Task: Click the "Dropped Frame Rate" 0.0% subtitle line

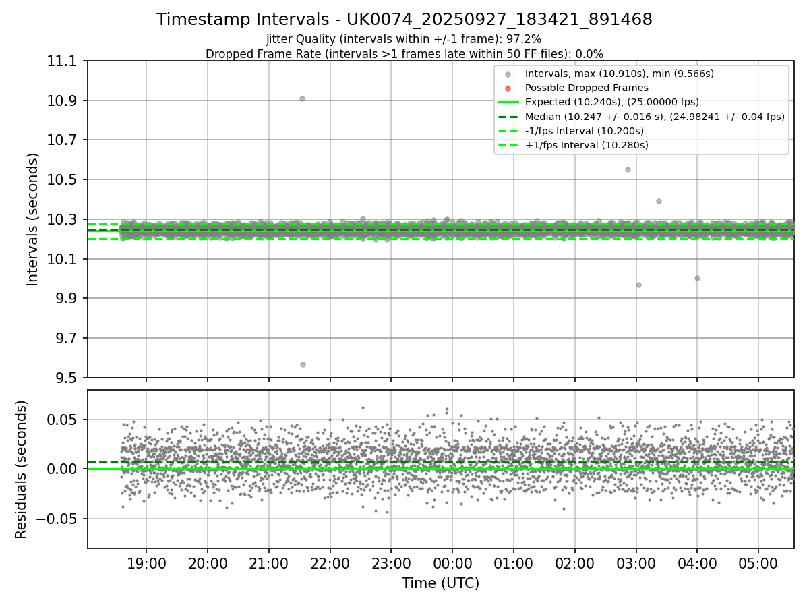Action: (x=404, y=54)
